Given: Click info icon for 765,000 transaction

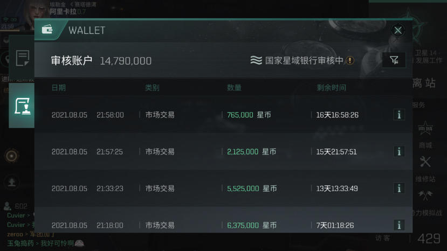Looking at the screenshot, I should click(x=399, y=115).
